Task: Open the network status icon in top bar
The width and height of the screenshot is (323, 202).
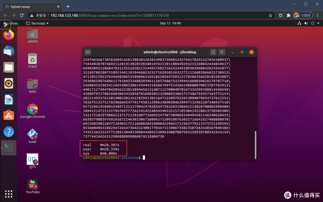Action: point(299,23)
